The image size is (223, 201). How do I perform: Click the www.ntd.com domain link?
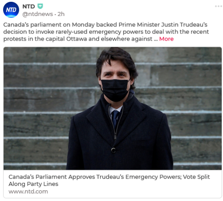[28, 191]
